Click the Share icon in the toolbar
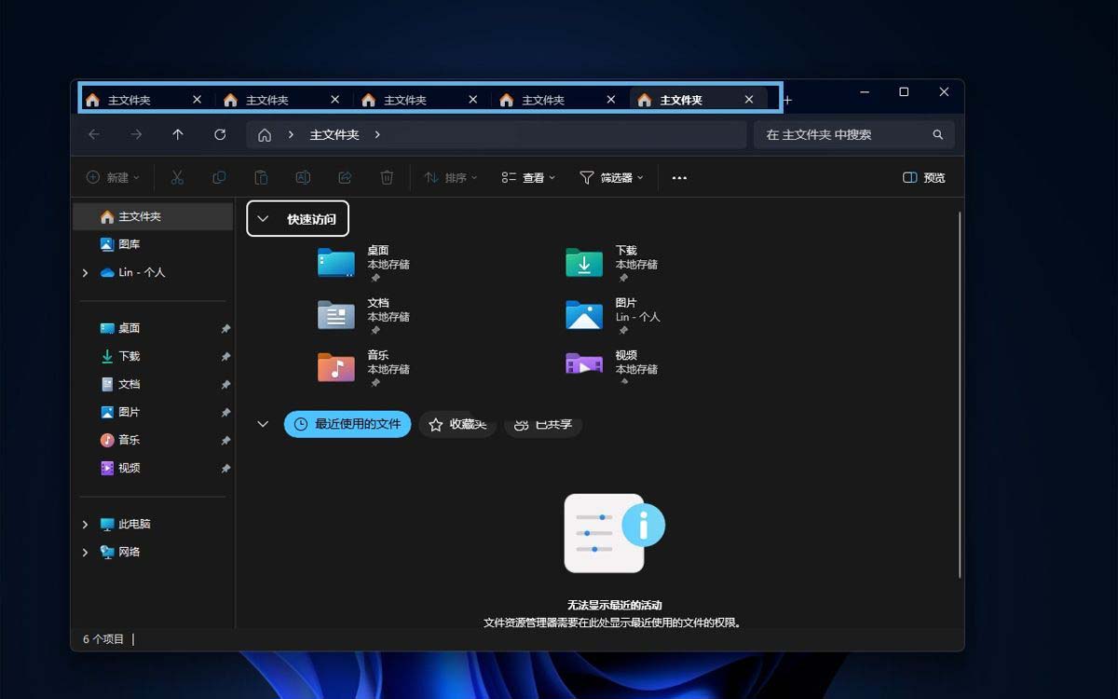Image resolution: width=1118 pixels, height=699 pixels. (x=345, y=177)
